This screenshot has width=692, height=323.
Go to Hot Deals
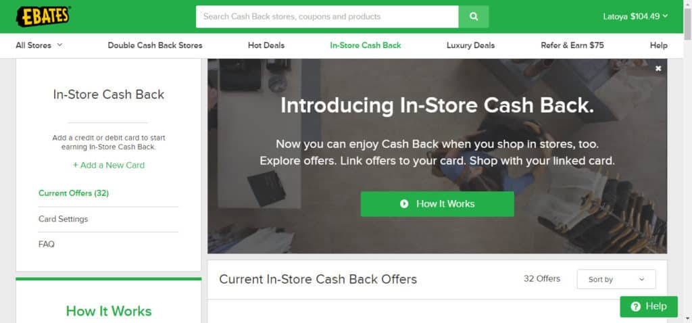pyautogui.click(x=266, y=45)
